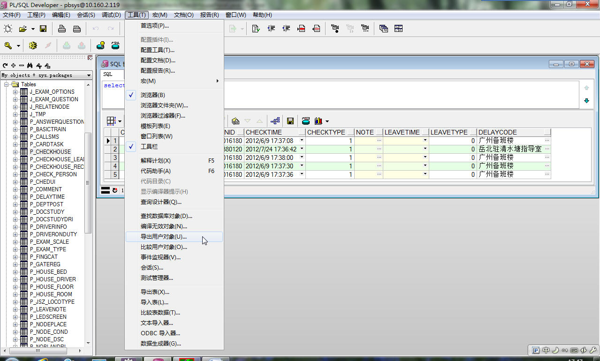
Task: Choose ODBC 导入器... menu item
Action: pyautogui.click(x=174, y=333)
